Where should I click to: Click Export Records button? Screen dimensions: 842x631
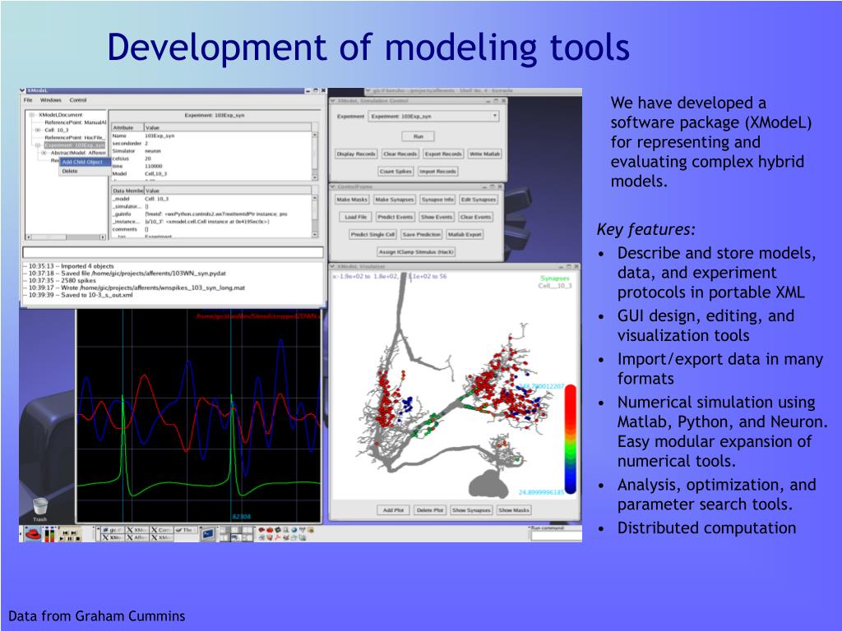point(443,154)
